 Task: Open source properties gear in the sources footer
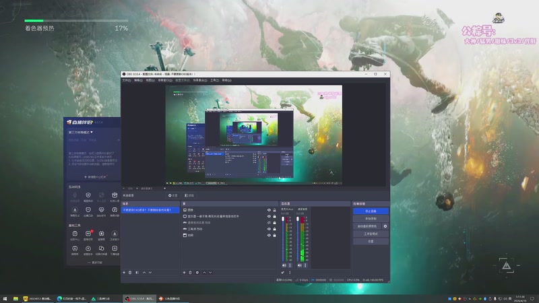pos(197,273)
